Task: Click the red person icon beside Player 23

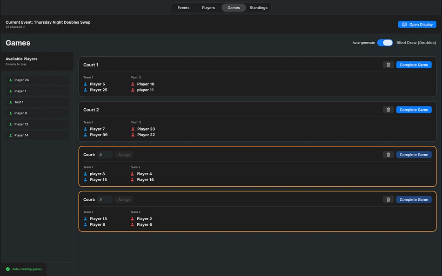Action: [x=133, y=129]
